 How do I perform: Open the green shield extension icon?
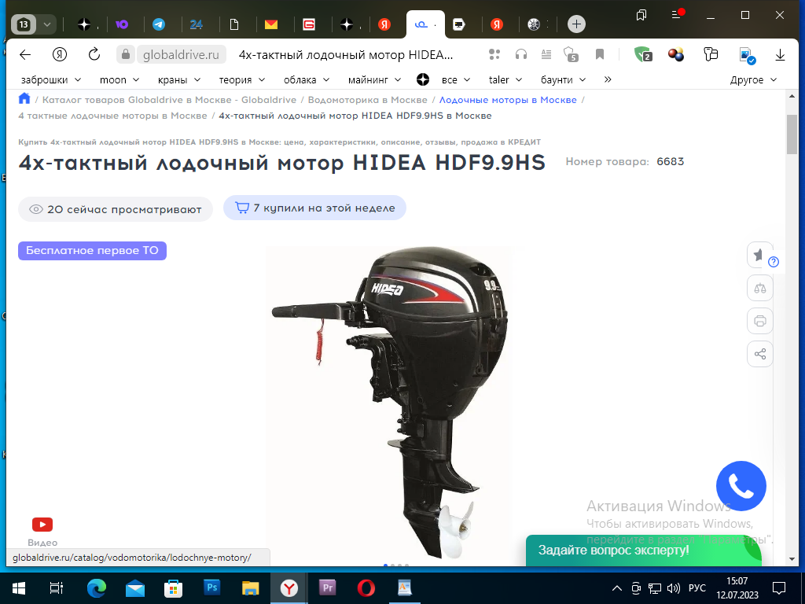click(x=643, y=54)
